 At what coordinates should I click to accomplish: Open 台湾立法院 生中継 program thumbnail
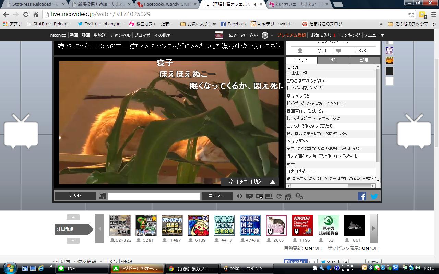(120, 225)
